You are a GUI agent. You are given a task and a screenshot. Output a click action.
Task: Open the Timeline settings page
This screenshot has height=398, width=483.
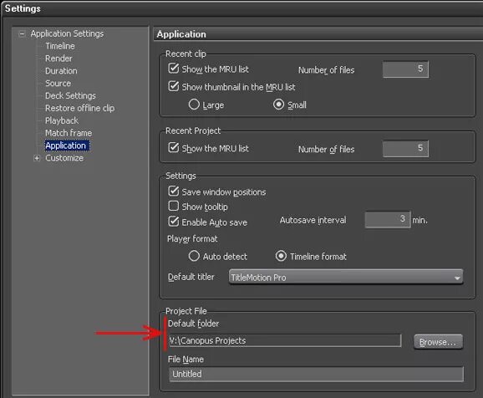(x=60, y=46)
